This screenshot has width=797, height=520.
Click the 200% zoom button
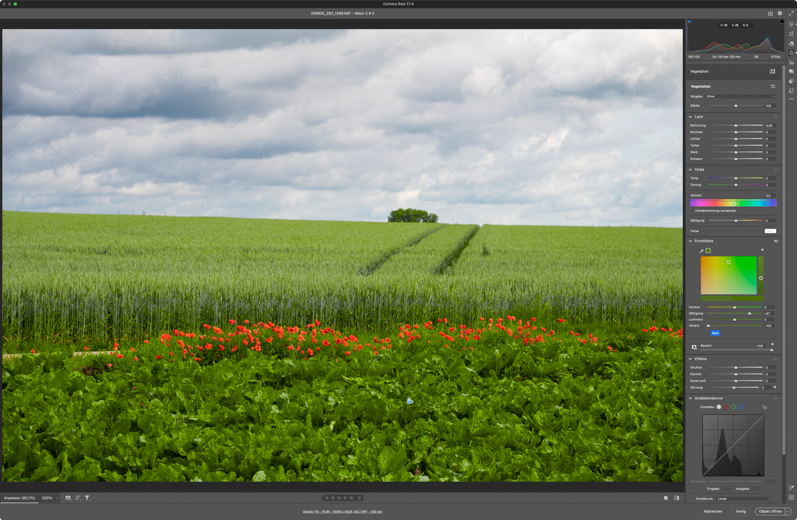tap(47, 498)
